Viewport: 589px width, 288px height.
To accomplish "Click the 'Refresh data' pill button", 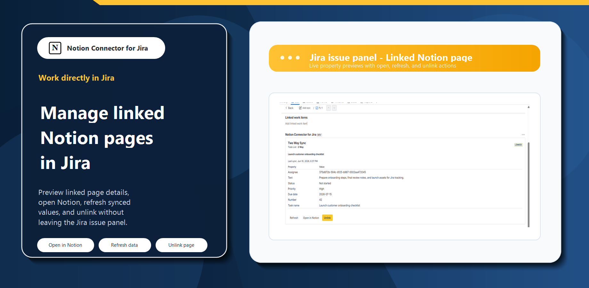I will pyautogui.click(x=125, y=245).
